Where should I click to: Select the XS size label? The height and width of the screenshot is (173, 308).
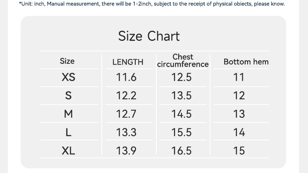click(x=68, y=77)
